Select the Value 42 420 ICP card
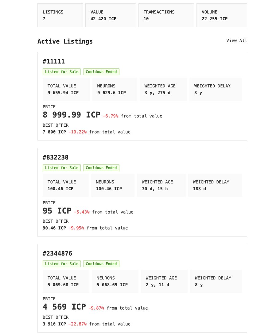 pyautogui.click(x=111, y=15)
